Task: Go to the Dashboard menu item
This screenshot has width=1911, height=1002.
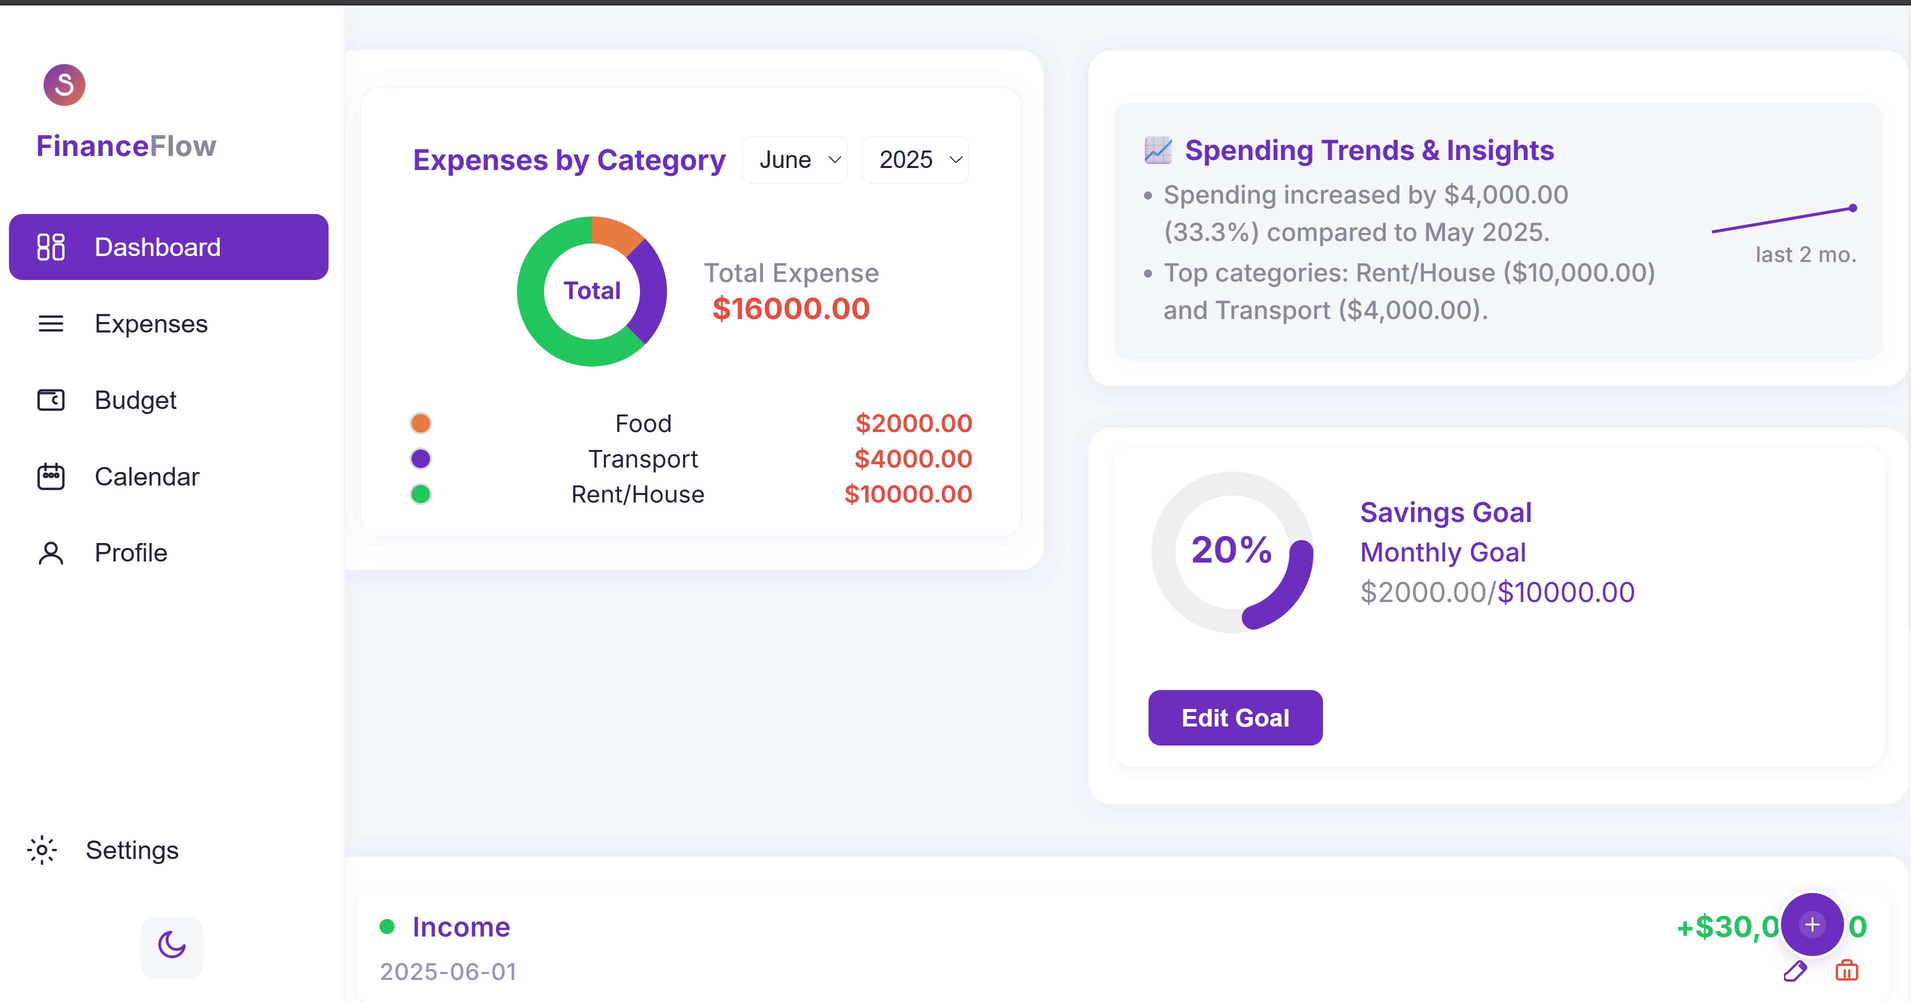Action: (168, 247)
